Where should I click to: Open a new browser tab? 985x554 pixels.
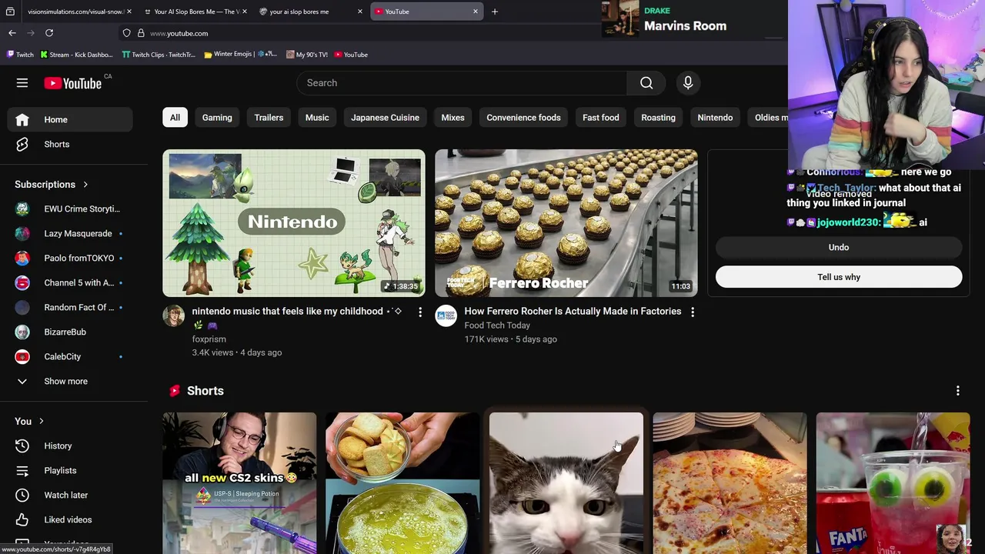[495, 12]
